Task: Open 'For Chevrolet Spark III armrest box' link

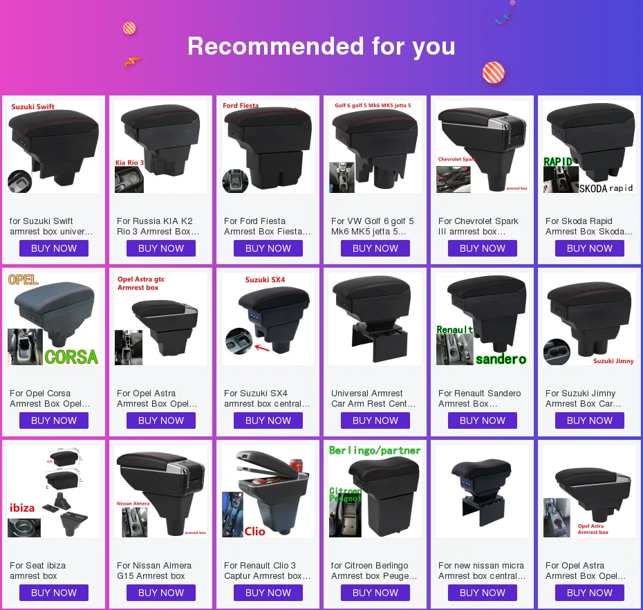Action: [478, 226]
